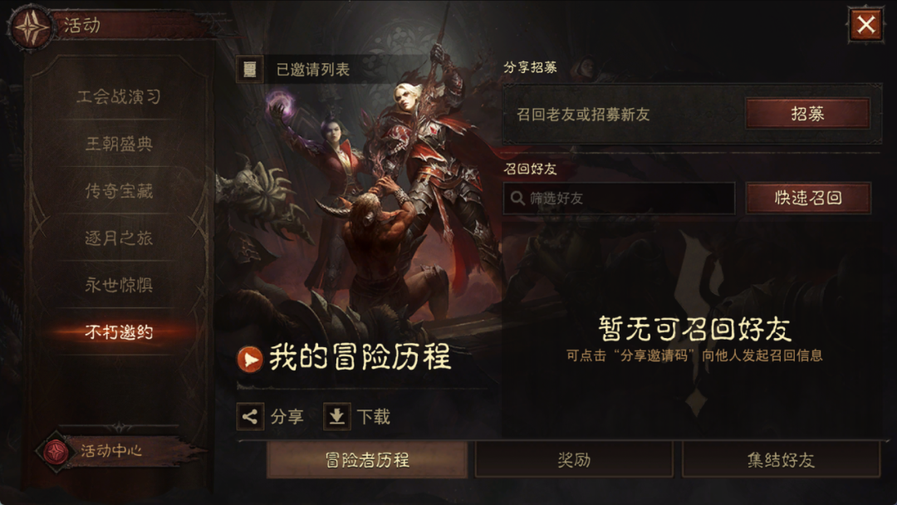The height and width of the screenshot is (505, 897).
Task: Open 永世惊惧 activity entry
Action: click(x=119, y=285)
